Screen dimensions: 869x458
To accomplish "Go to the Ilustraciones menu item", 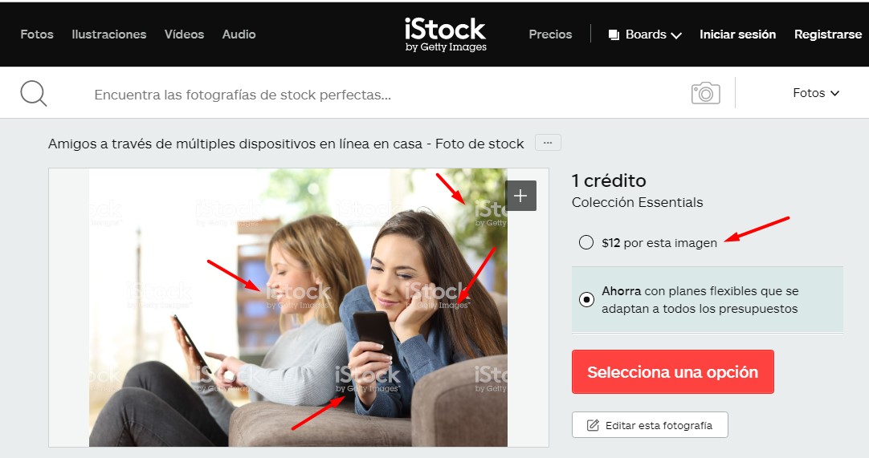I will click(109, 34).
